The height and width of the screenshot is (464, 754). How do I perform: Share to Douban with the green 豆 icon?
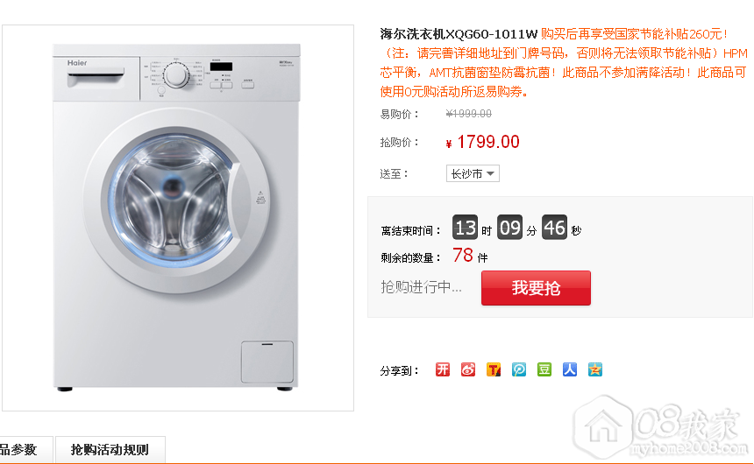point(544,369)
